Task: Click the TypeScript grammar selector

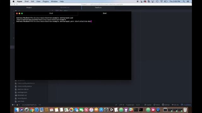Action: click(x=130, y=105)
